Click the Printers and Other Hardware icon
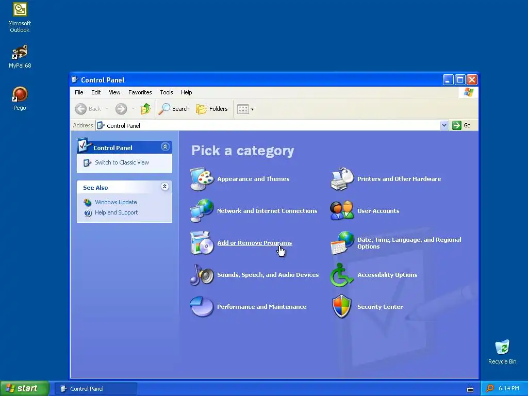 pyautogui.click(x=342, y=179)
